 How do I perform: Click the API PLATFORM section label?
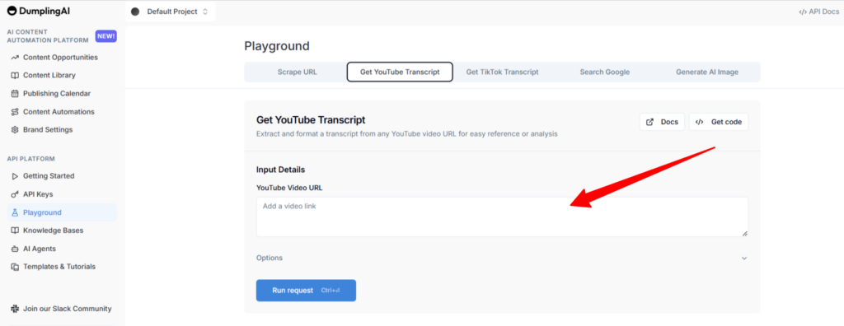click(x=31, y=159)
